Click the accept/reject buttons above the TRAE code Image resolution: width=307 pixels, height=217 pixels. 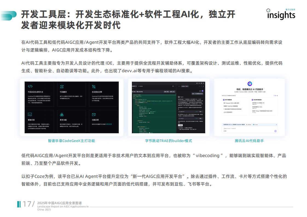[x=170, y=91]
